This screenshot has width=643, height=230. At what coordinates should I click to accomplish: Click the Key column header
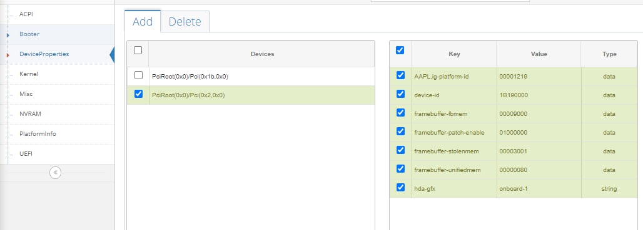(x=454, y=54)
